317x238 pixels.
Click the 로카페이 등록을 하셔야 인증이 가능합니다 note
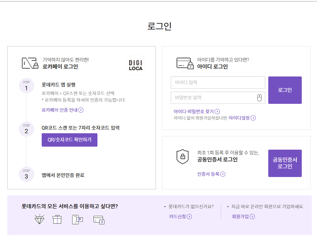84,100
